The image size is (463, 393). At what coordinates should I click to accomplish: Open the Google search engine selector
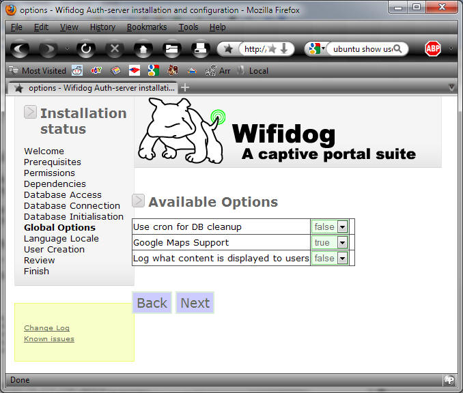[317, 48]
